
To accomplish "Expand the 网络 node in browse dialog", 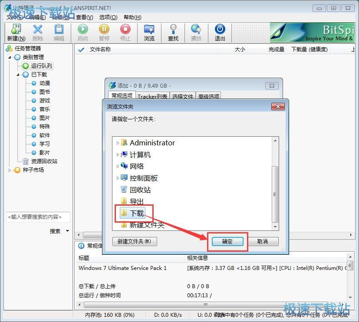I will [118, 166].
